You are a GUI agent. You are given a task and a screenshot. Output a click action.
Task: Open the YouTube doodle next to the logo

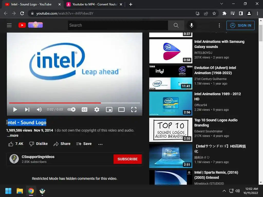[35, 25]
